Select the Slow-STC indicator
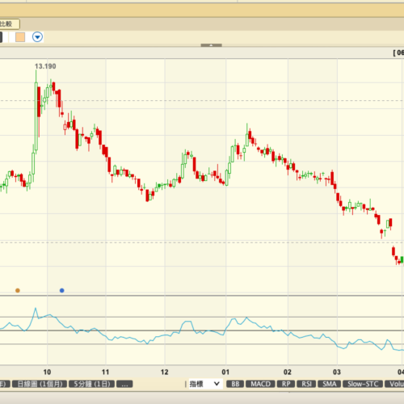 363,384
